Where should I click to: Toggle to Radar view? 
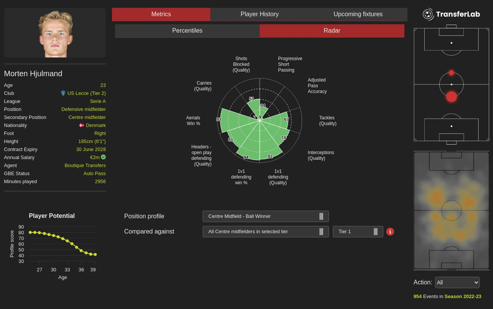point(332,31)
